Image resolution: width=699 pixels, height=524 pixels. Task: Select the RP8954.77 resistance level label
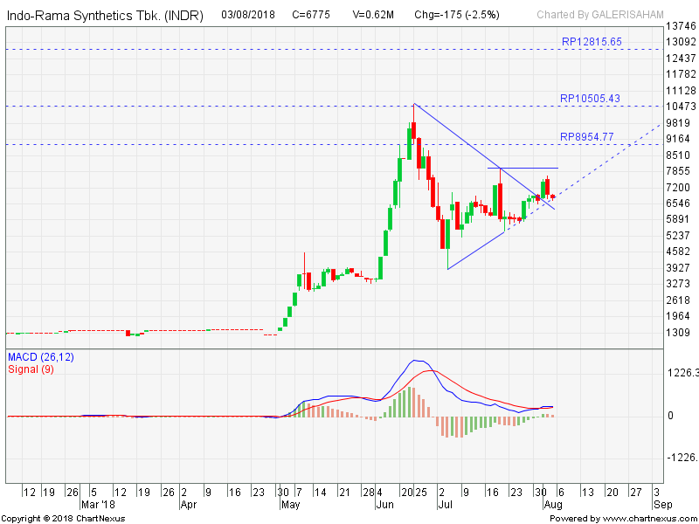tap(588, 137)
